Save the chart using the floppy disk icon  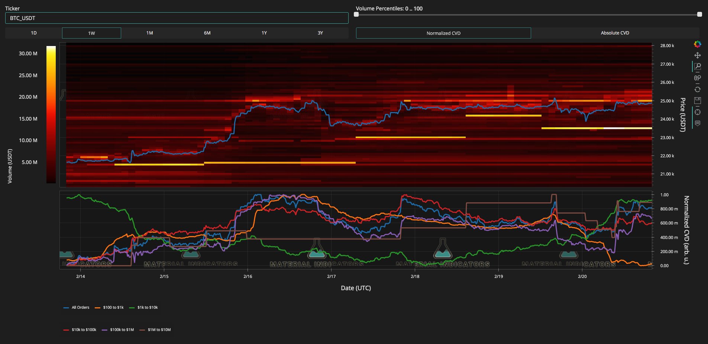[x=698, y=100]
